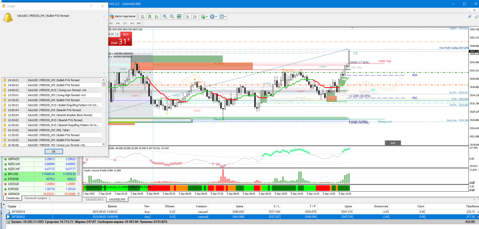Click the bell icon on 14:10:01 alert

click(x=4, y=80)
